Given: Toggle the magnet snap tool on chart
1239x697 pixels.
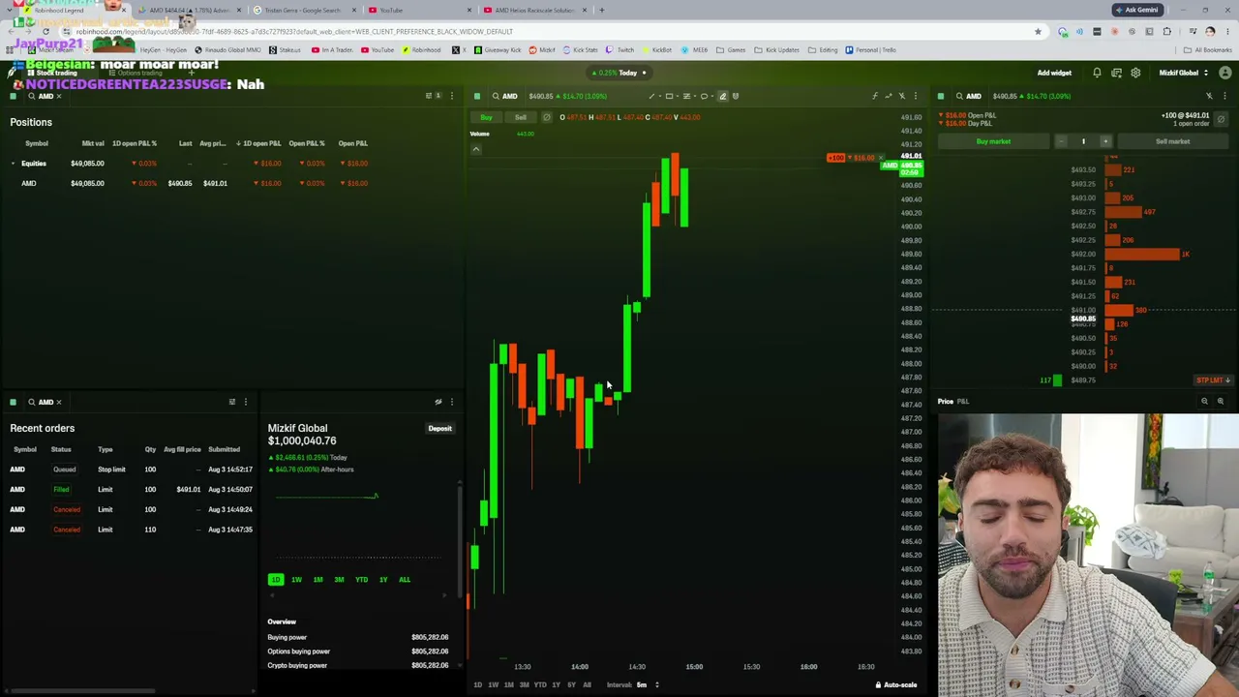Looking at the screenshot, I should 736,96.
